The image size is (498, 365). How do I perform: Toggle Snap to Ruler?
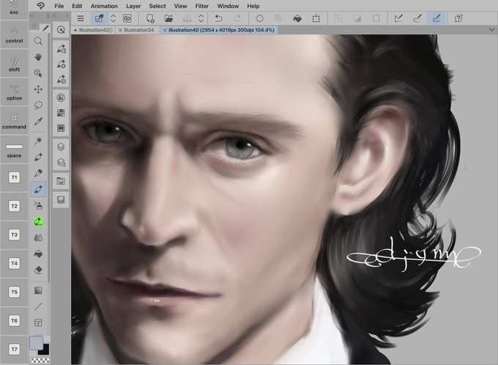[x=398, y=18]
